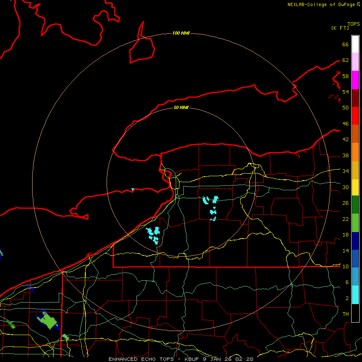Click the TH threshold label

(x=346, y=314)
